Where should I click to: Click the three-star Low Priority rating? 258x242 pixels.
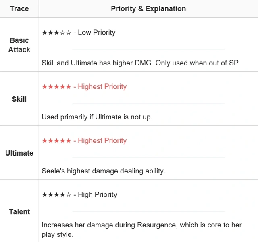(x=56, y=33)
